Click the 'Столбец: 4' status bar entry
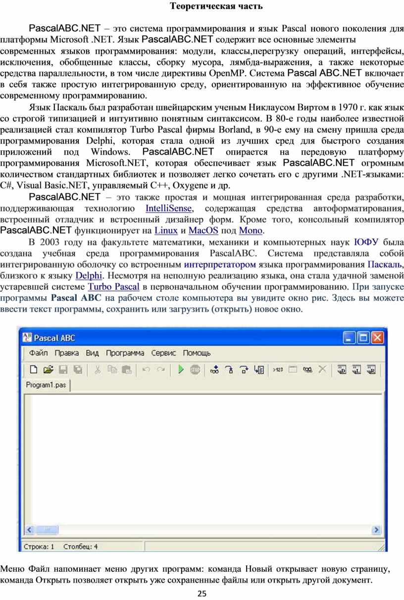The image size is (404, 600). pos(80,546)
